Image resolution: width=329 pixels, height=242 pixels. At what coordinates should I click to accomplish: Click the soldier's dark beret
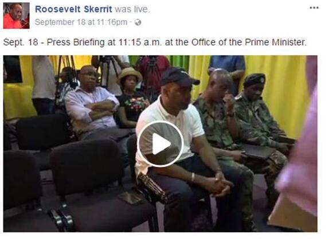point(254,79)
